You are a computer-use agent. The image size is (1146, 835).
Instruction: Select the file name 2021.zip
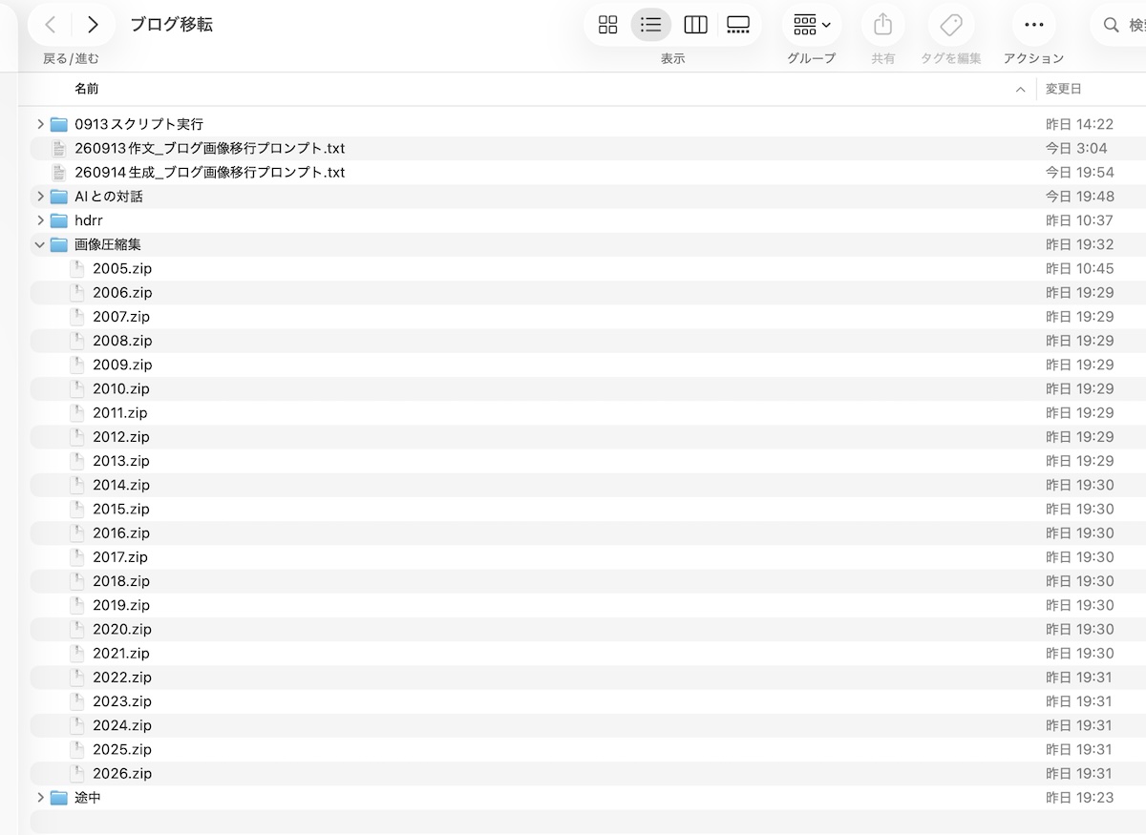pos(121,654)
